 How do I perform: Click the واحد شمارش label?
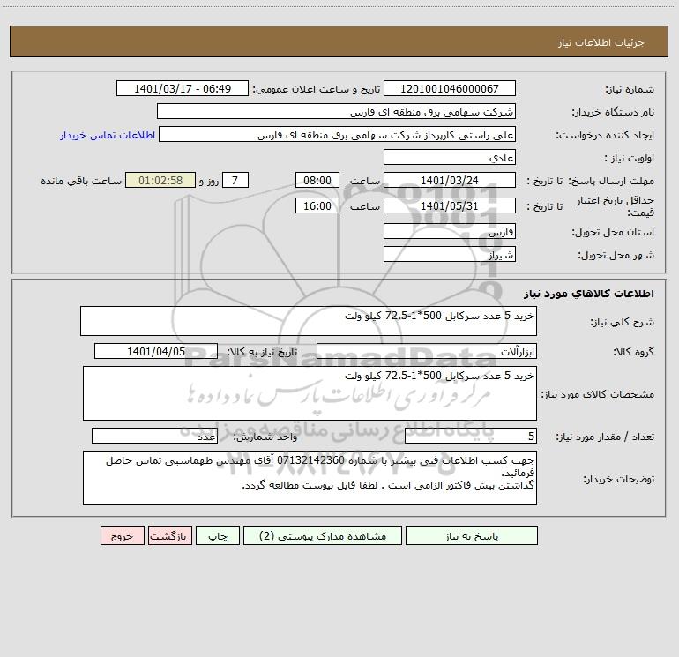point(265,437)
